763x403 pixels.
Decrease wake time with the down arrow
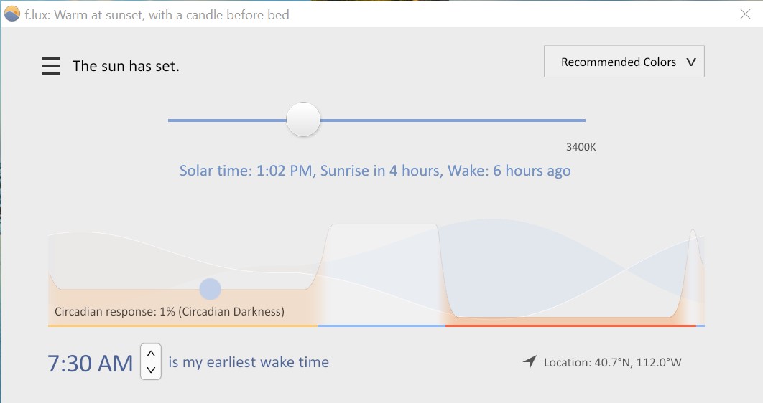(x=151, y=370)
